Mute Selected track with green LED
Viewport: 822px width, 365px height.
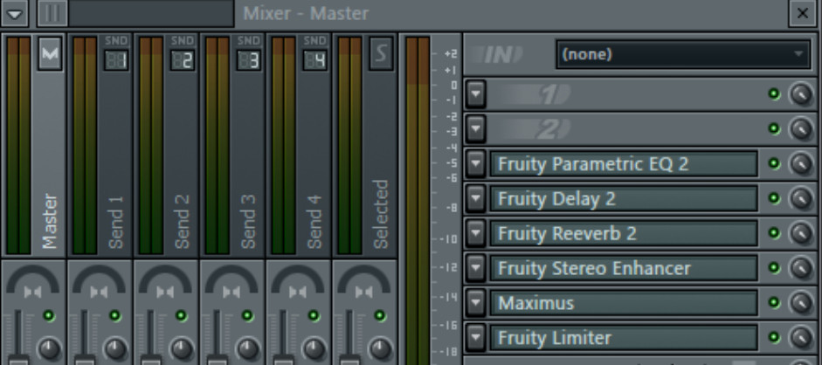click(x=379, y=316)
